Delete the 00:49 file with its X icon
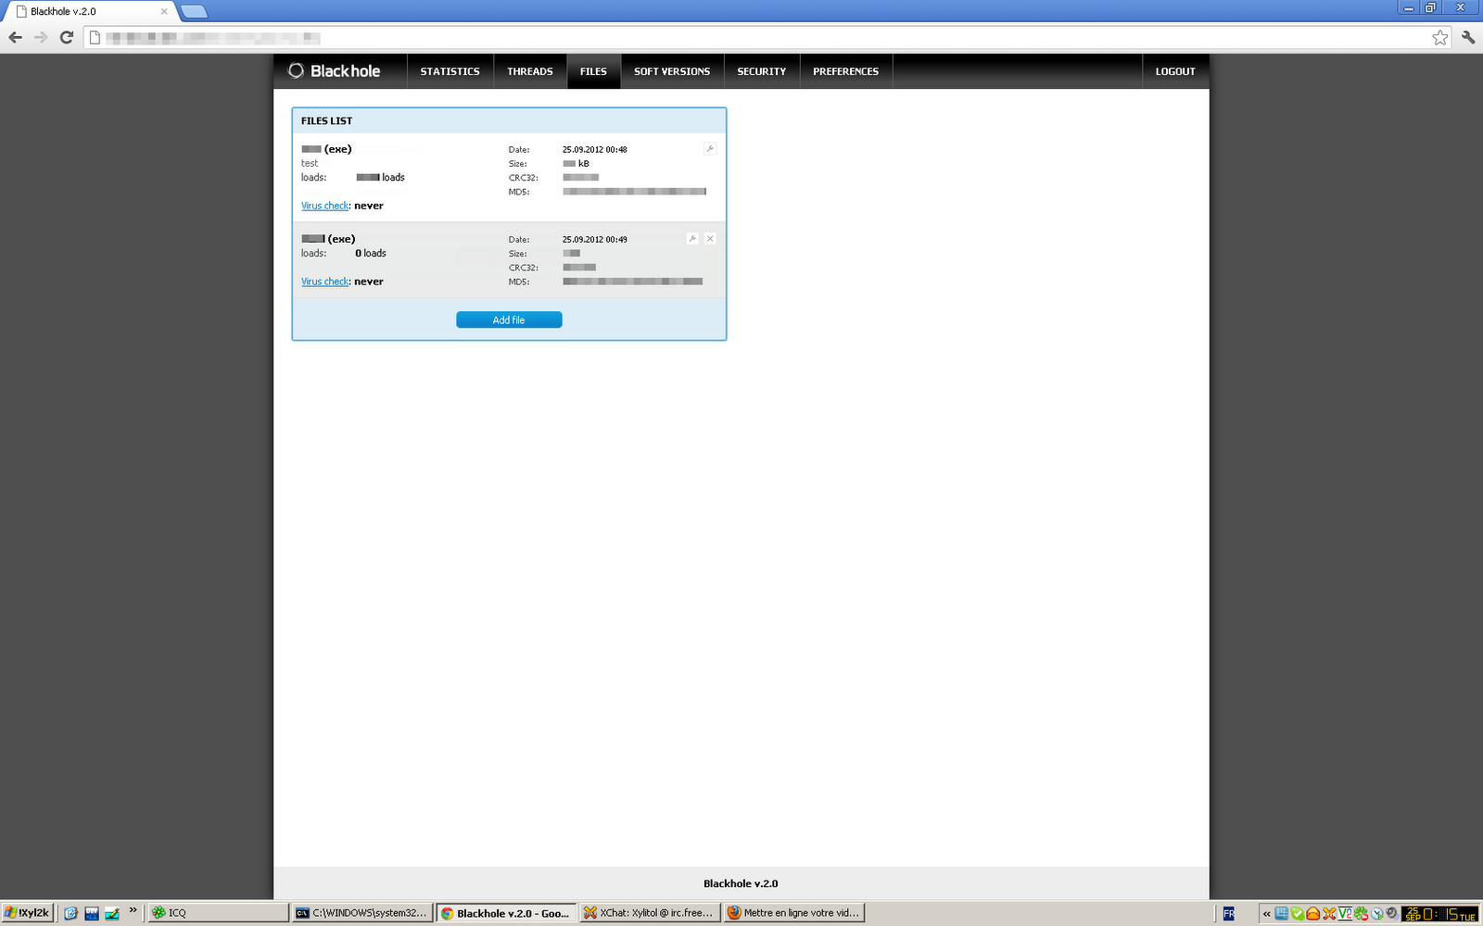This screenshot has height=926, width=1483. coord(710,239)
